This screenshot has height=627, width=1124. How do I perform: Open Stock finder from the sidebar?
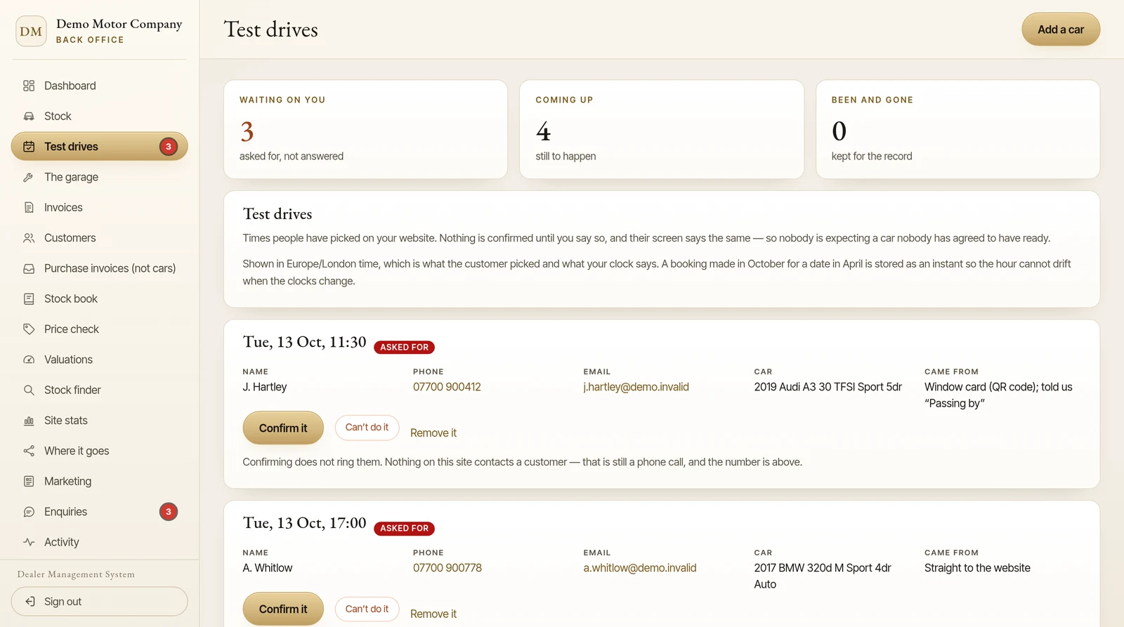[x=99, y=390]
